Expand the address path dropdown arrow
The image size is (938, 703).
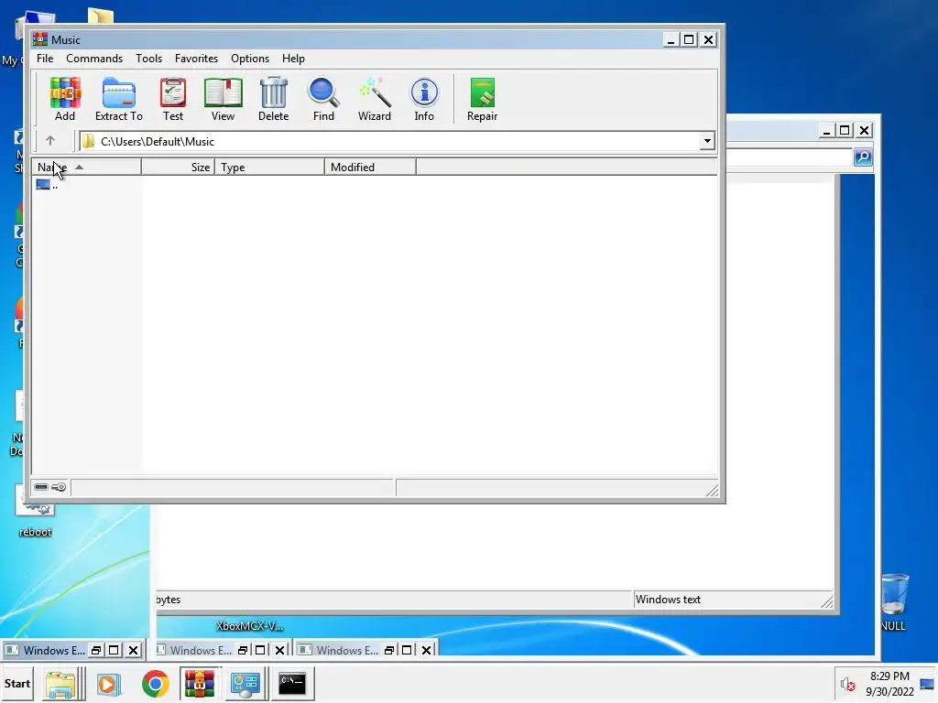tap(707, 142)
